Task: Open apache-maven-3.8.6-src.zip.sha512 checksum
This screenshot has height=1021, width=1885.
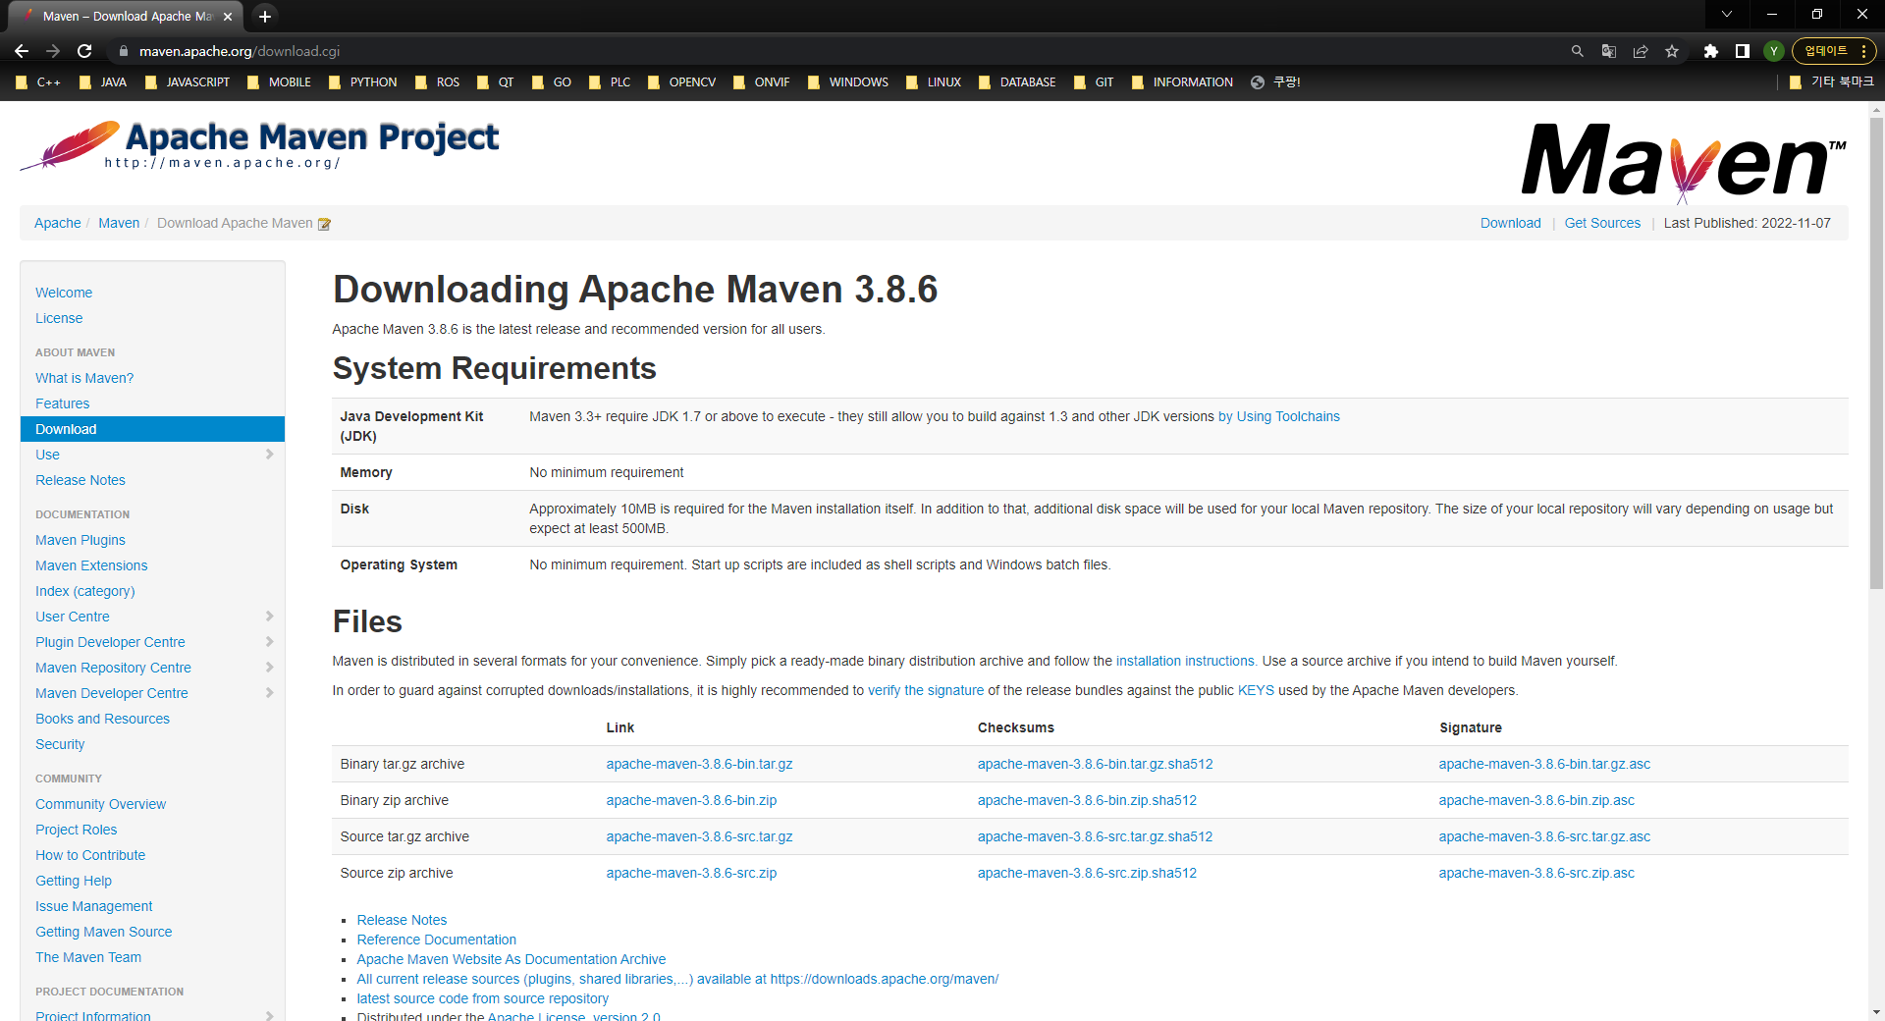Action: pyautogui.click(x=1087, y=873)
